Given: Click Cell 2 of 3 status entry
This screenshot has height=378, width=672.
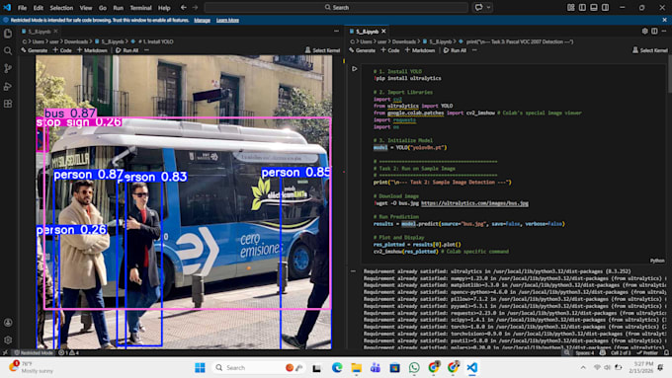Looking at the screenshot, I should (621, 352).
